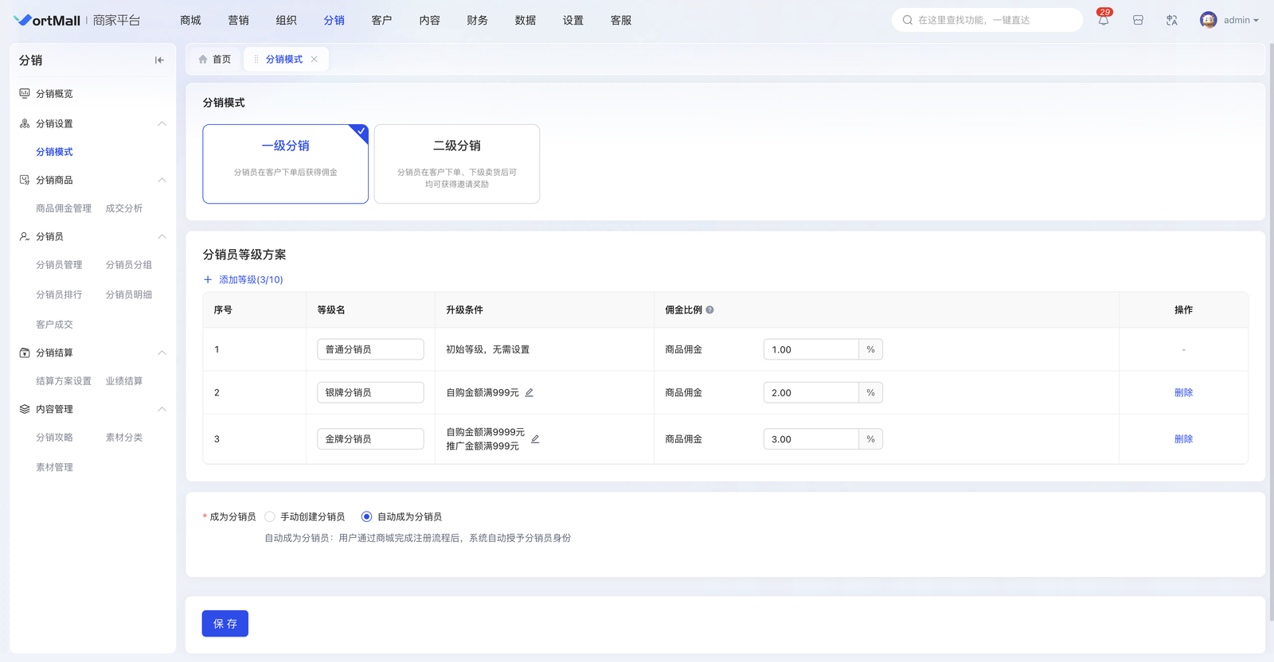The width and height of the screenshot is (1274, 662).
Task: Open the admin user dropdown
Action: point(1229,21)
